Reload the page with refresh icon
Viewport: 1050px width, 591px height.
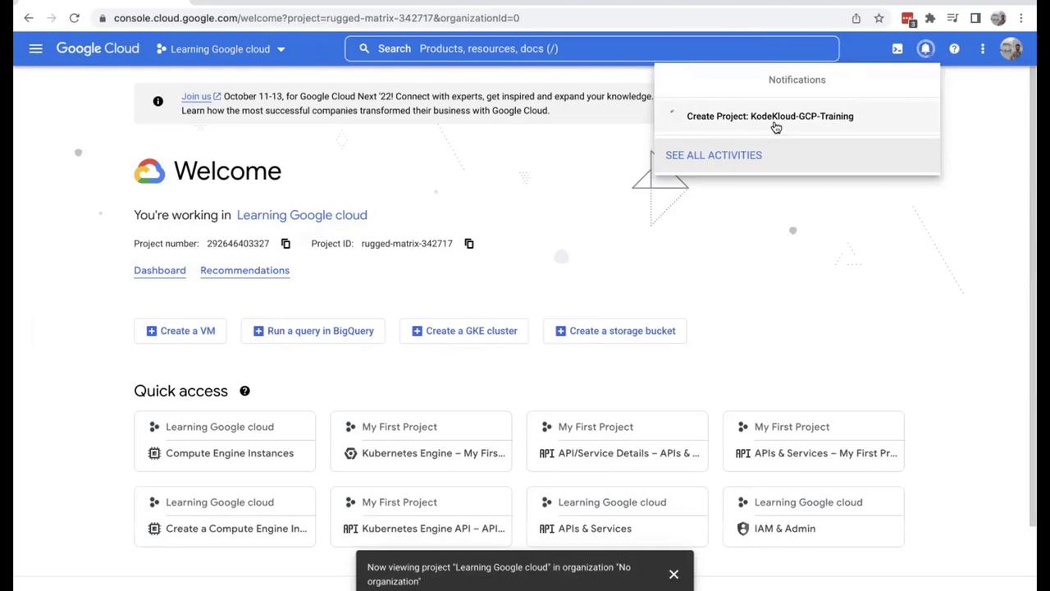pos(75,18)
